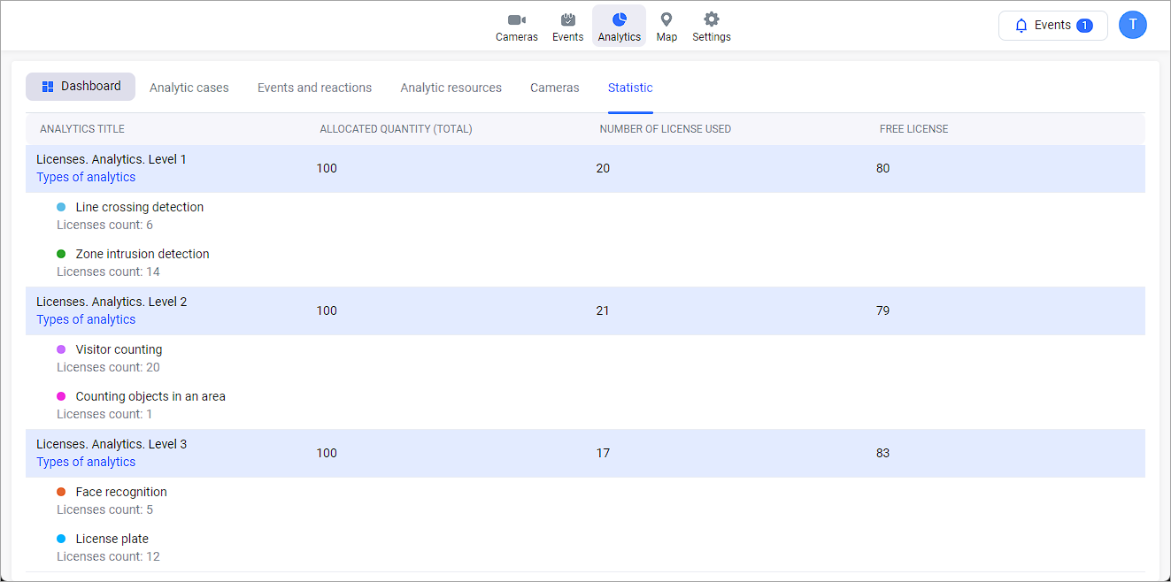Open the Events and reactions tab
The image size is (1171, 582).
pos(314,88)
